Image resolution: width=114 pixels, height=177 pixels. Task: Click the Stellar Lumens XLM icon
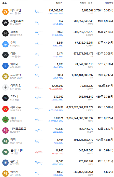pyautogui.click(x=5, y=23)
